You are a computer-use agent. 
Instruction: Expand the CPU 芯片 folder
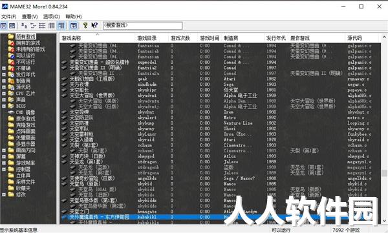tap(4, 94)
